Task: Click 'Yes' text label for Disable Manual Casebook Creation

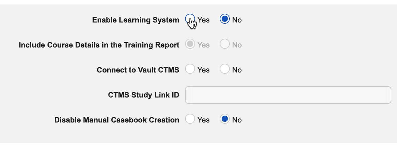Action: click(204, 120)
